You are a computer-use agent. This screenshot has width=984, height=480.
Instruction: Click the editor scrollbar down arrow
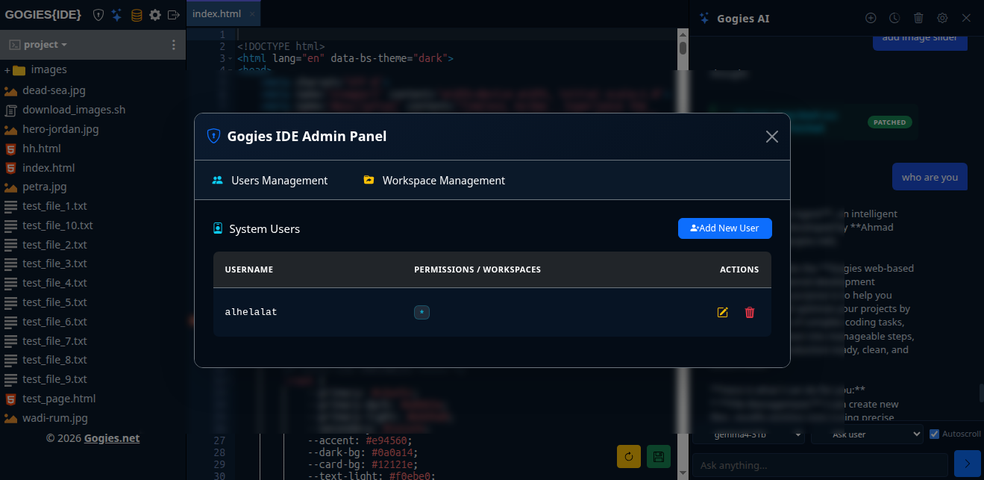683,472
